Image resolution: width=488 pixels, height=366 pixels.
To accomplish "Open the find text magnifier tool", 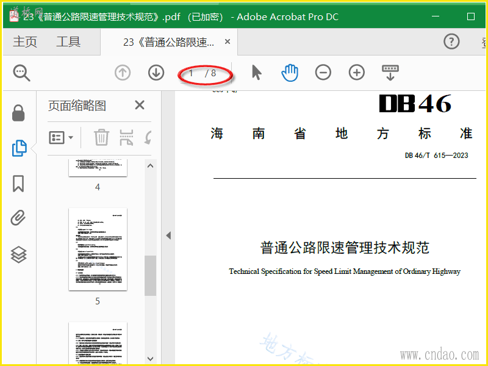I will [x=21, y=73].
